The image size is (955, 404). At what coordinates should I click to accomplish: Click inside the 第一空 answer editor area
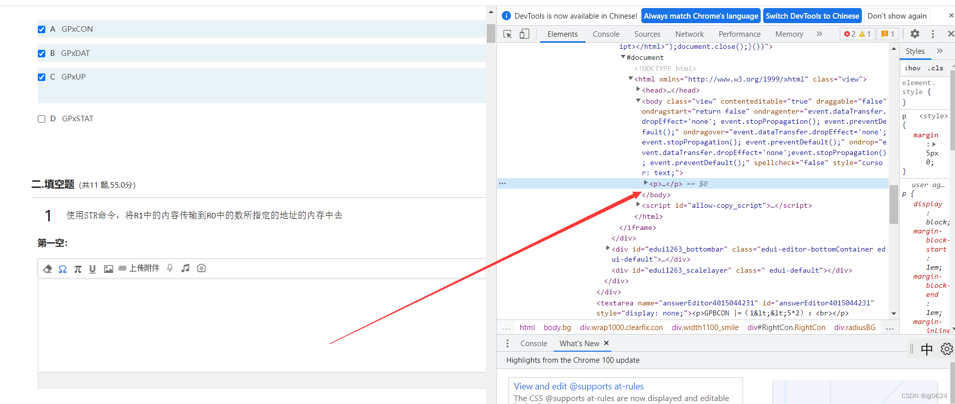(262, 325)
